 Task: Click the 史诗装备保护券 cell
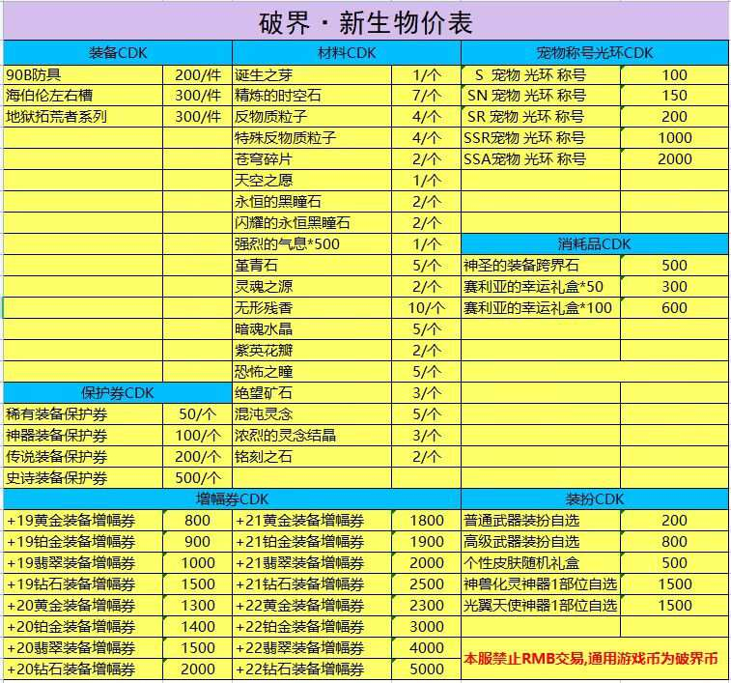[x=83, y=478]
